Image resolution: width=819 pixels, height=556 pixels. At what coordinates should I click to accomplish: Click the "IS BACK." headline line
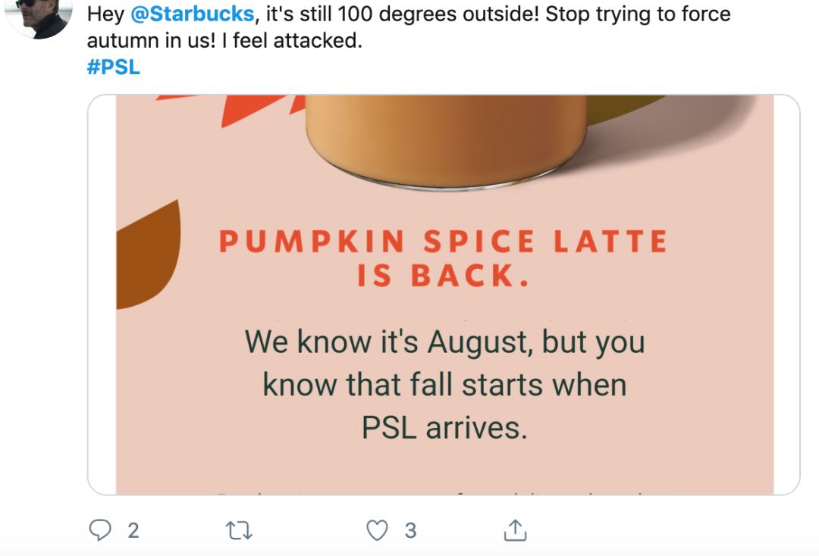point(444,276)
